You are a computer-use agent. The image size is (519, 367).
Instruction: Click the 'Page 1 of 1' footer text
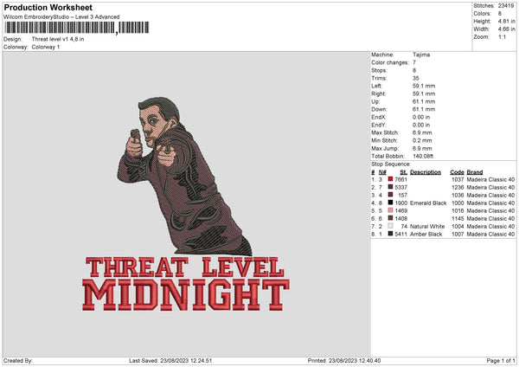point(501,361)
